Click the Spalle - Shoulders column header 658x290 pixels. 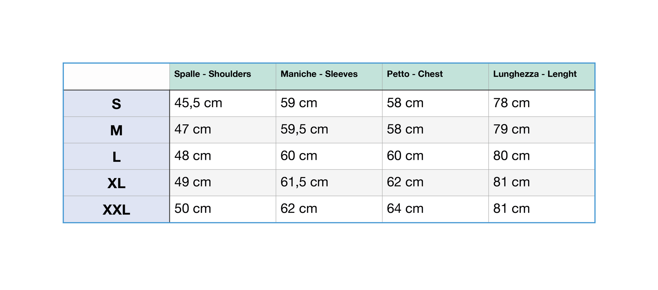coord(212,74)
